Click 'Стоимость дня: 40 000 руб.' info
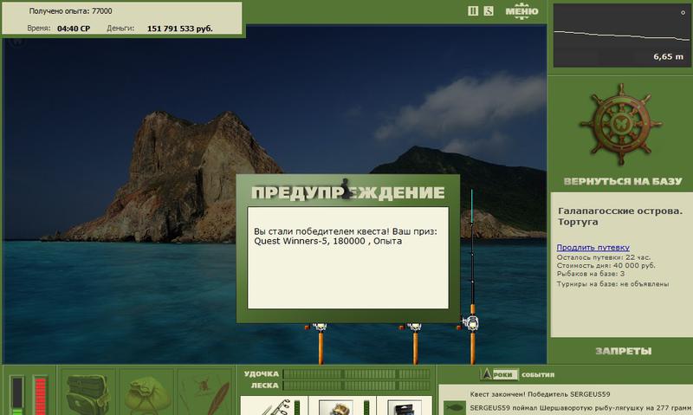The image size is (693, 415). point(606,266)
